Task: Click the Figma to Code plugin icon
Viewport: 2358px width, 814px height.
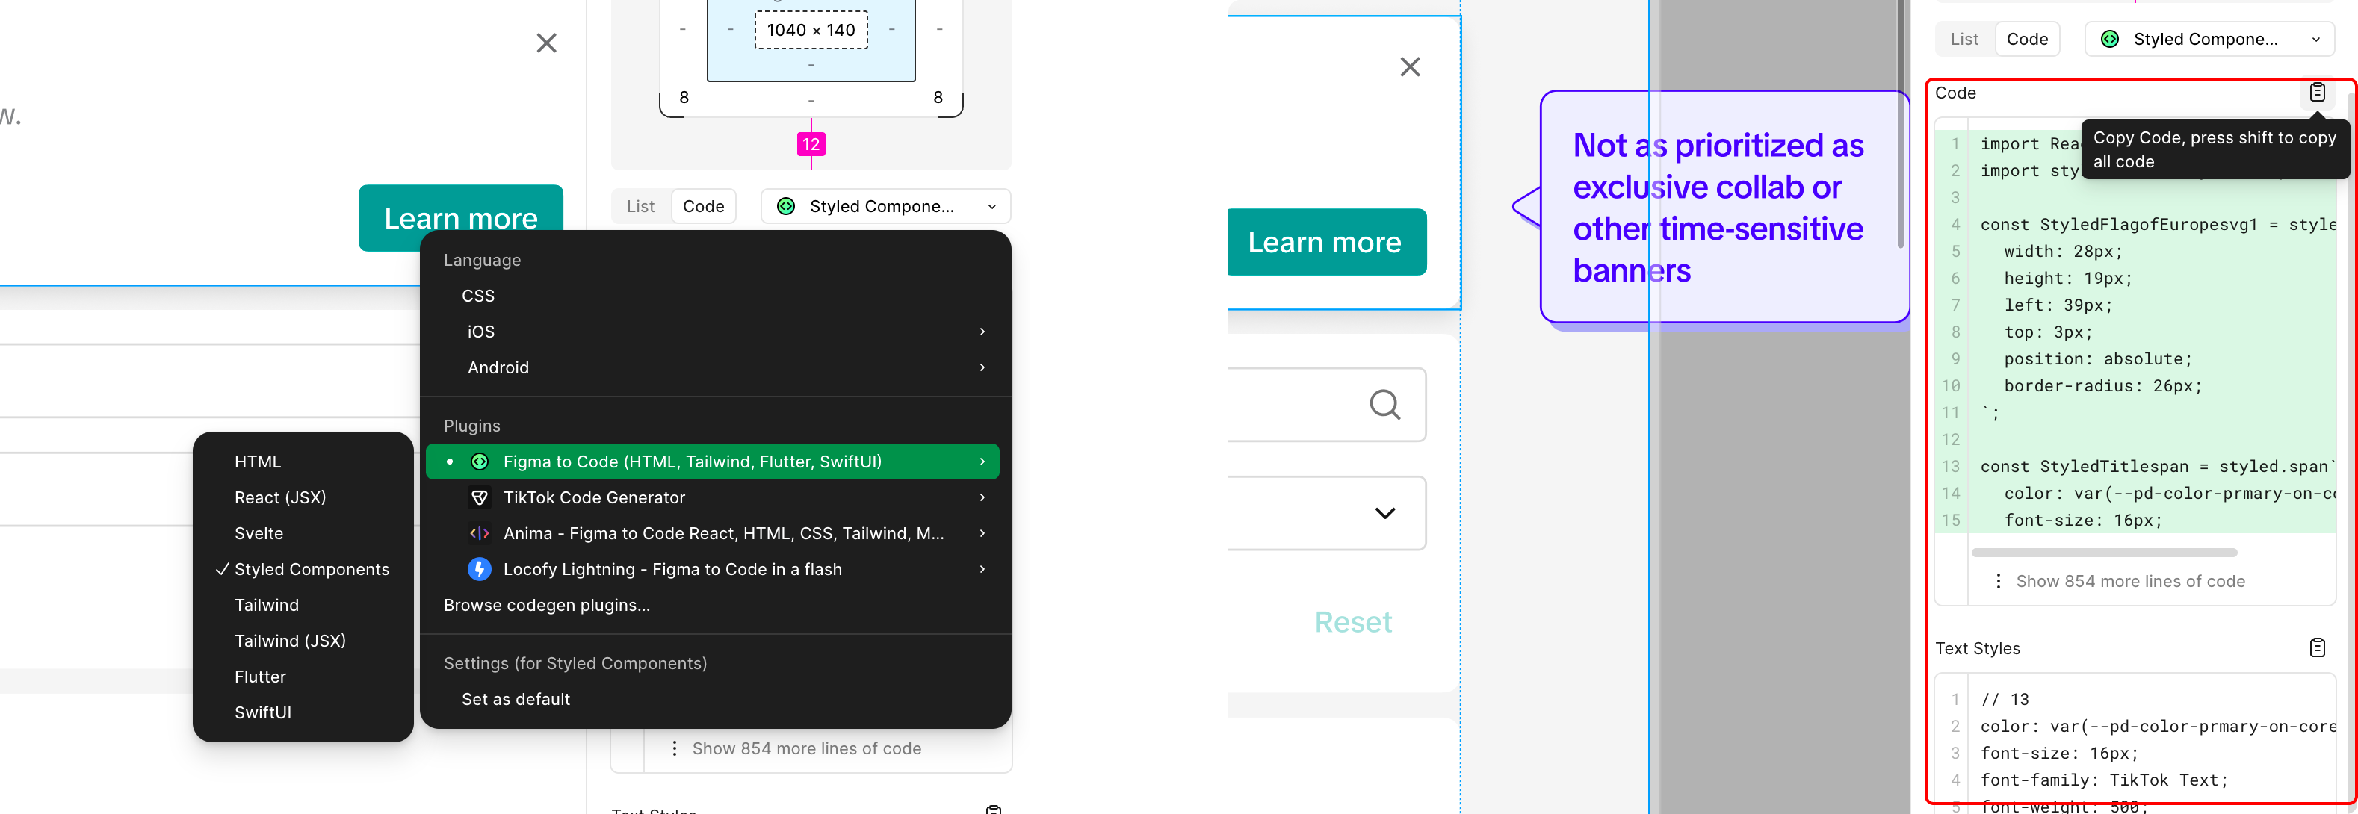Action: point(480,462)
